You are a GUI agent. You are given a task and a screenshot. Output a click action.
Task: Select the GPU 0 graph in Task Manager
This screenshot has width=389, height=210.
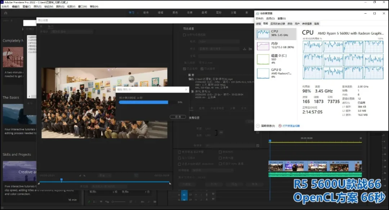[x=263, y=73]
